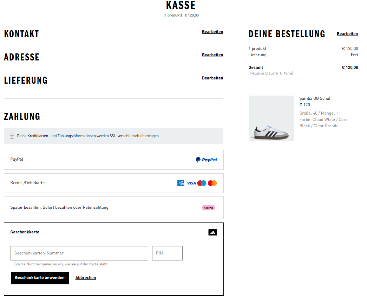Edit the Adresse section via Bearbeiten

click(x=212, y=55)
